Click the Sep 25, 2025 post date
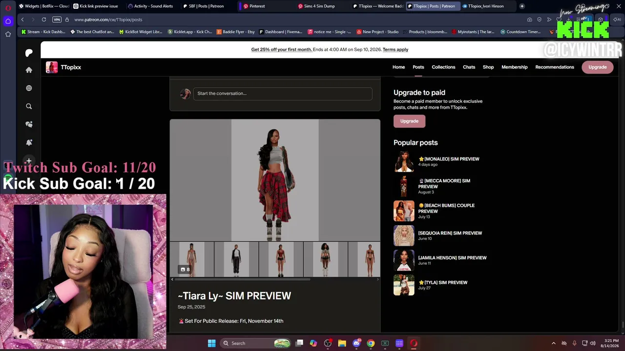This screenshot has height=351, width=625. click(191, 307)
